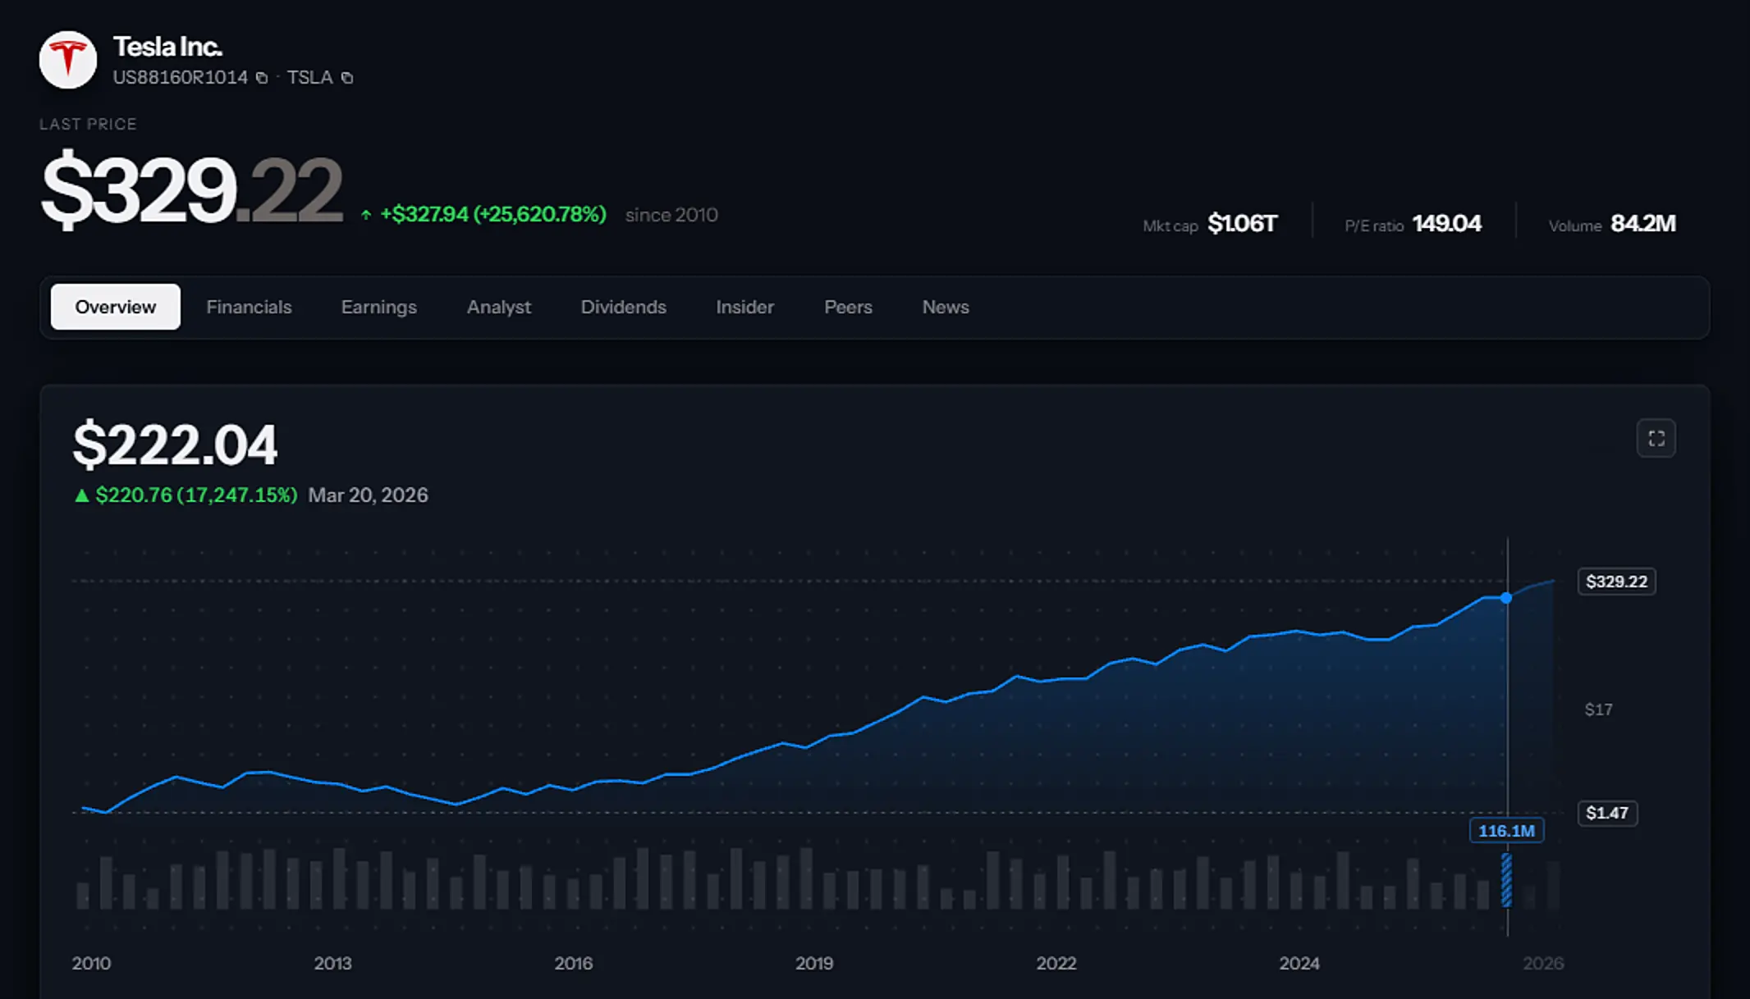Viewport: 1750px width, 999px height.
Task: View the Peers tab
Action: [848, 307]
